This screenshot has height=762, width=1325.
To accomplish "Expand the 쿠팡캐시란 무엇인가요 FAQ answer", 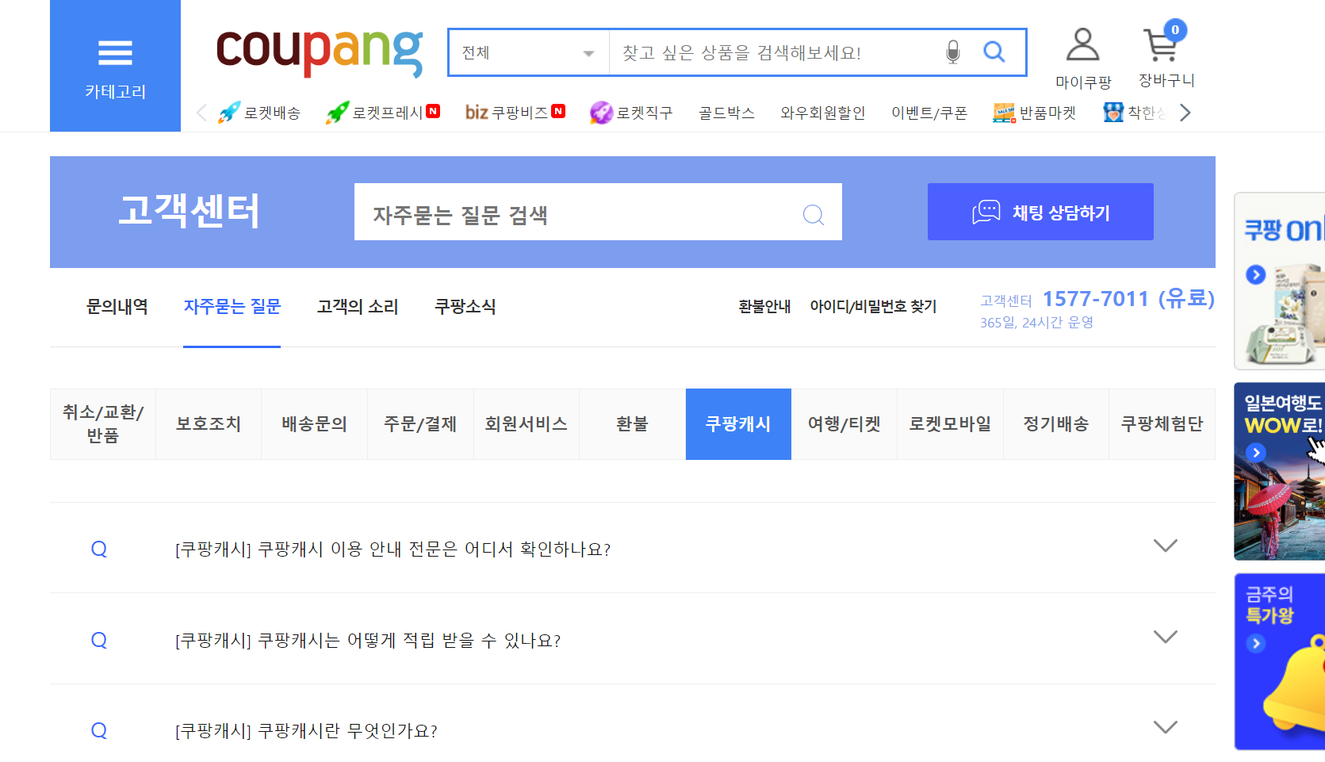I will pos(1165,728).
